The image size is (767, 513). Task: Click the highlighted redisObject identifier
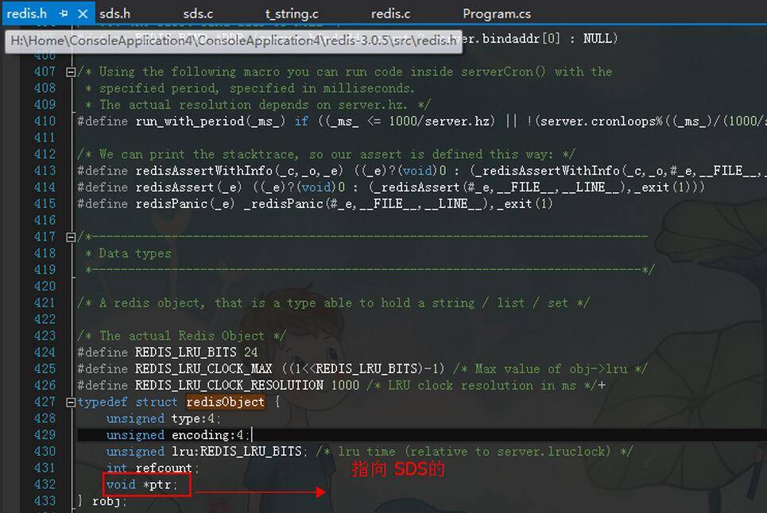pyautogui.click(x=225, y=402)
